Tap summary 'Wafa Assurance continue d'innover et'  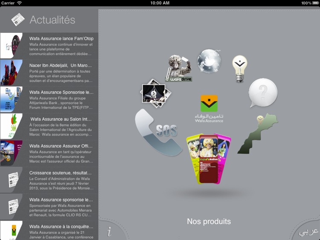[x=61, y=44]
